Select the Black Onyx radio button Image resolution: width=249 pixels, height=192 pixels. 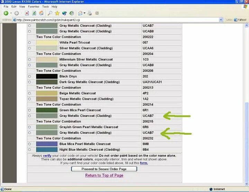[x=29, y=76]
